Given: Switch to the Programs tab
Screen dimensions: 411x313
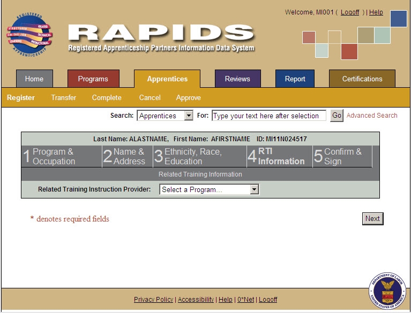Looking at the screenshot, I should [93, 79].
